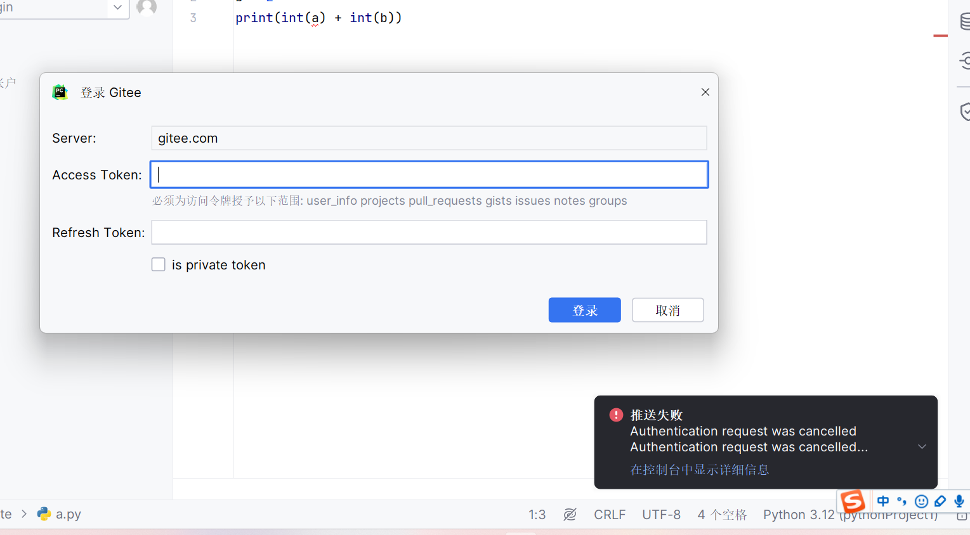Close the 登录 Gitee dialog
This screenshot has width=970, height=535.
coord(705,92)
